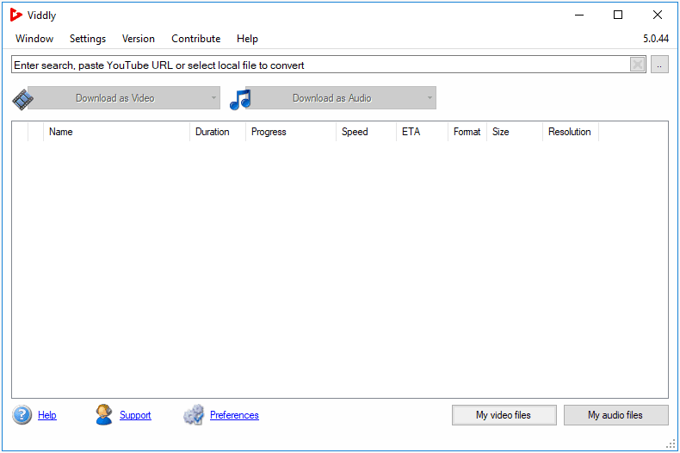Viewport: 680px width, 453px height.
Task: Browse local file with the '..' button
Action: point(659,65)
